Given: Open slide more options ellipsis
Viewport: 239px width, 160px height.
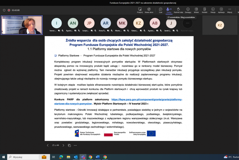Looking at the screenshot, I should (75, 145).
